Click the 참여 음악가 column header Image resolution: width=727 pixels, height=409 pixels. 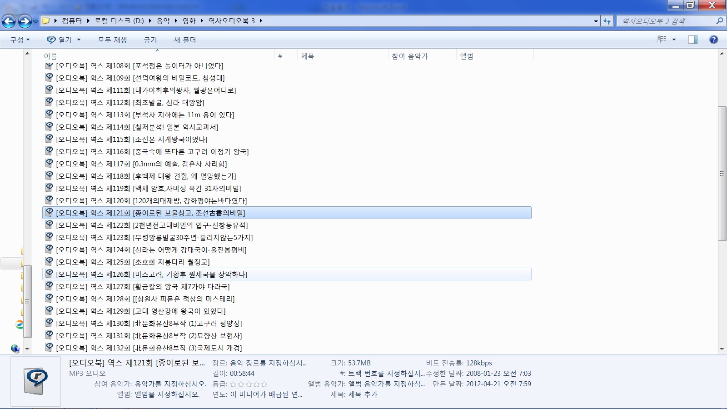409,56
